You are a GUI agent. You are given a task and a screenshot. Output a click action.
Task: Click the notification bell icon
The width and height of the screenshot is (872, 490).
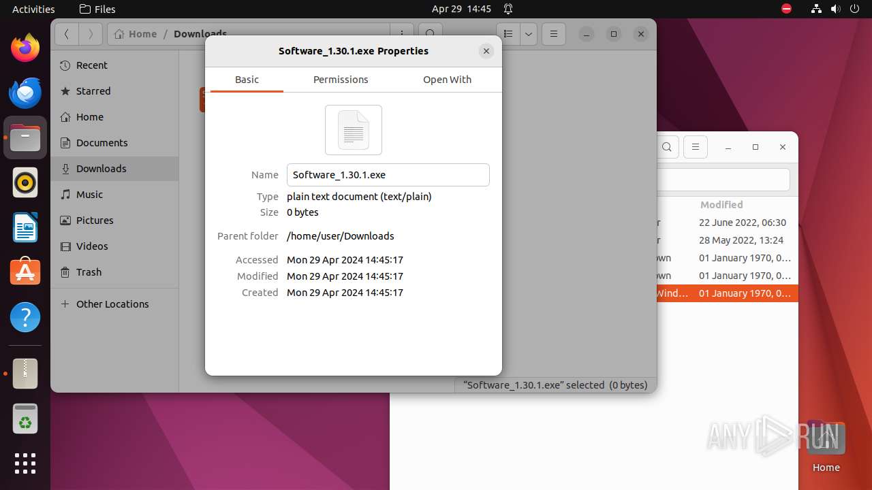coord(508,9)
